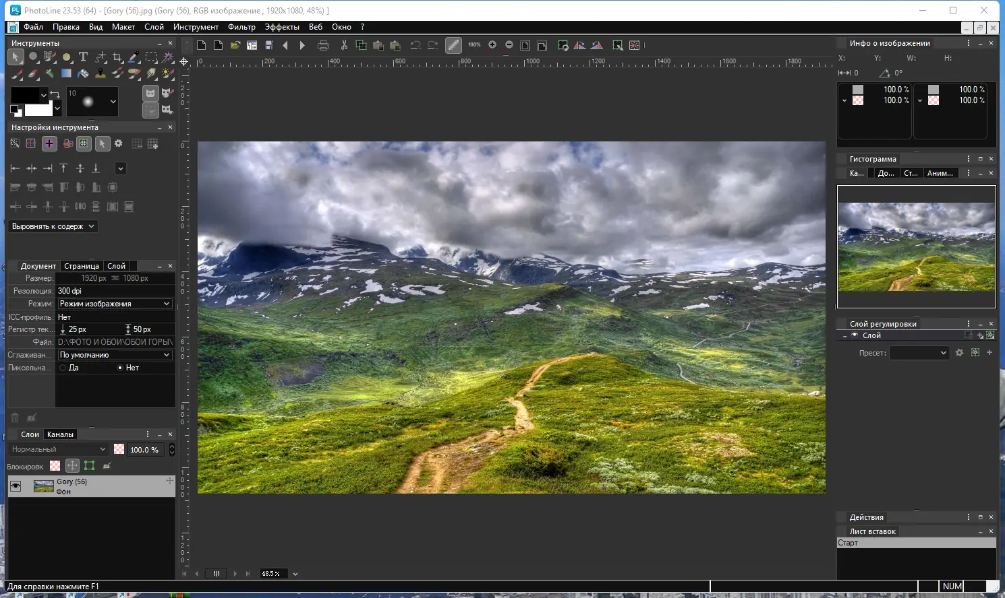Viewport: 1005px width, 598px height.
Task: Open the Гистограмма panel options menu
Action: point(969,159)
